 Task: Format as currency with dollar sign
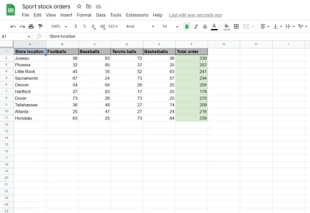(76, 26)
